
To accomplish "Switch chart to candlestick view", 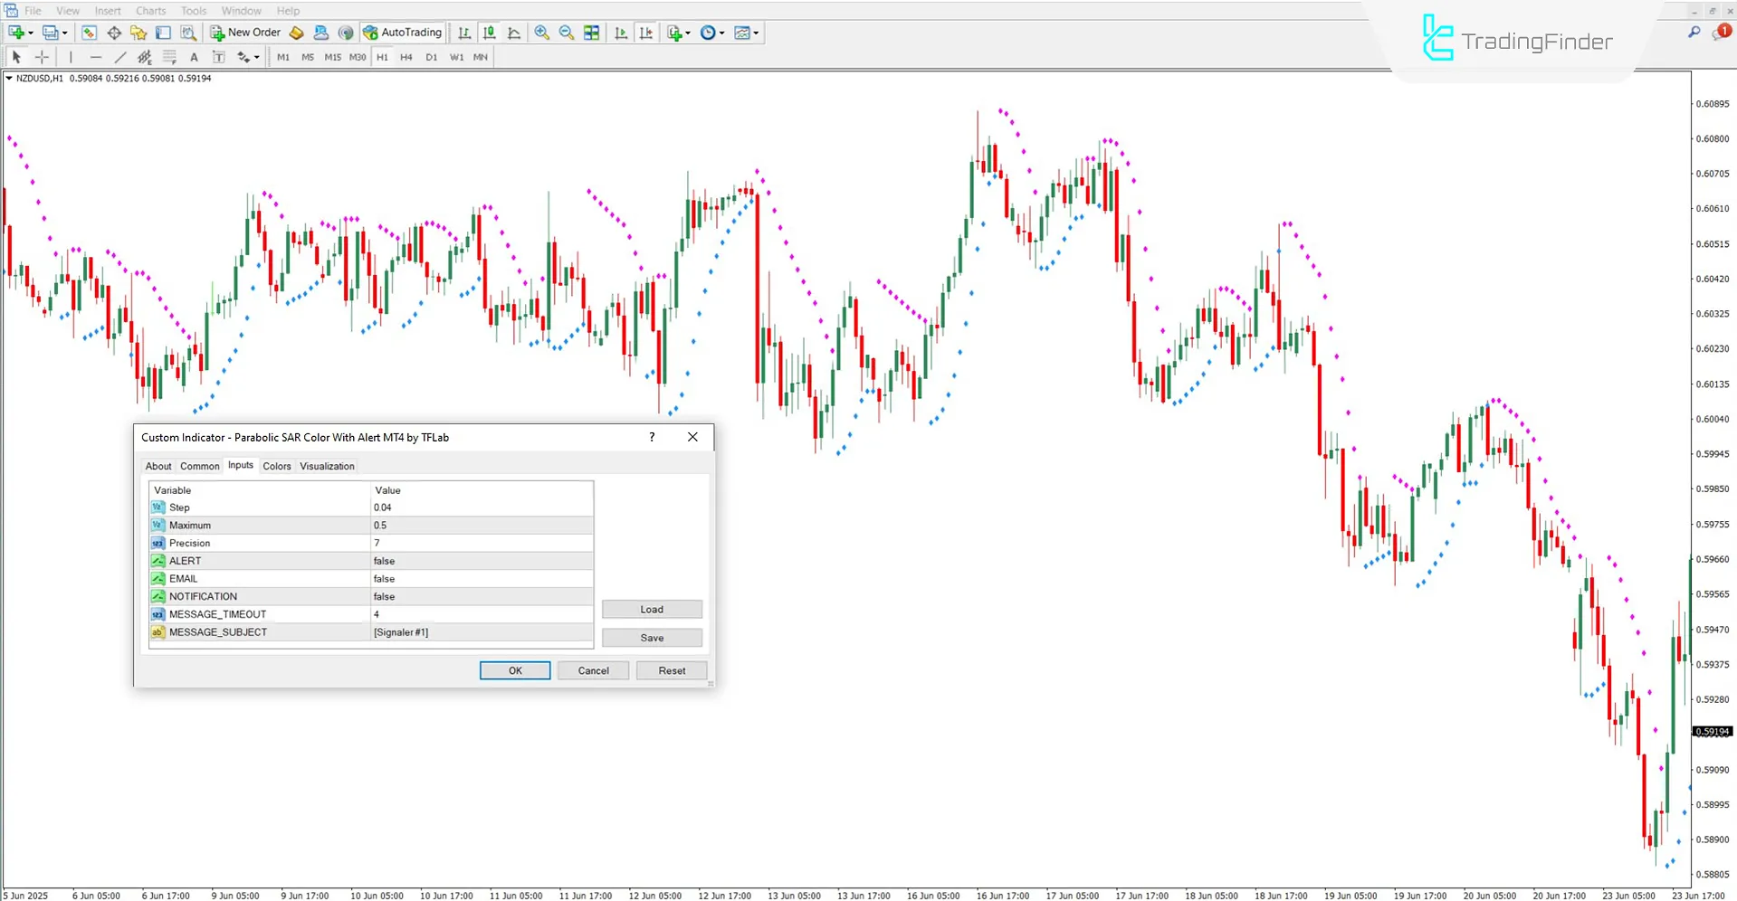I will click(489, 33).
